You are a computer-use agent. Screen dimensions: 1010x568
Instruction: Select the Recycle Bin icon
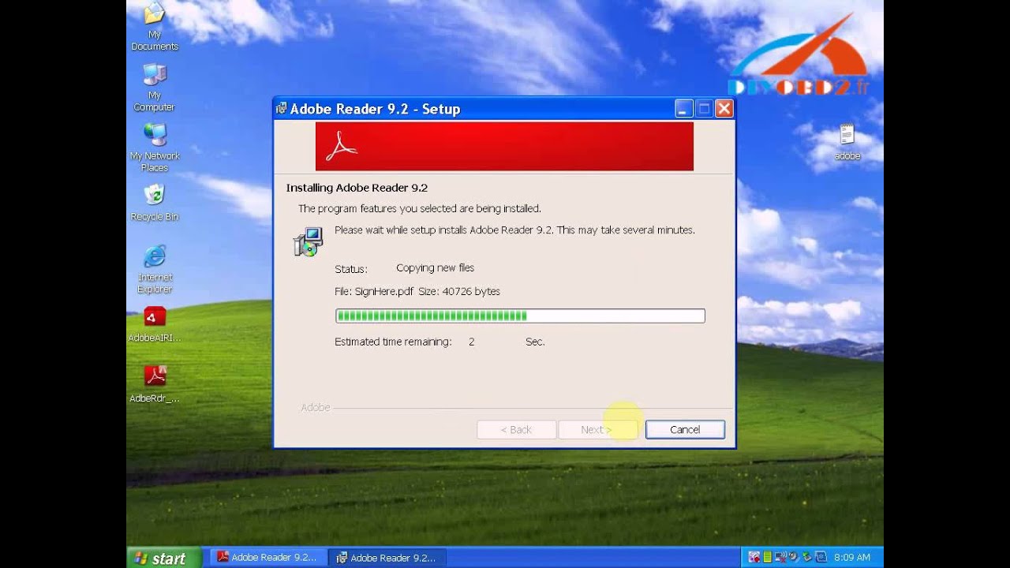tap(155, 203)
